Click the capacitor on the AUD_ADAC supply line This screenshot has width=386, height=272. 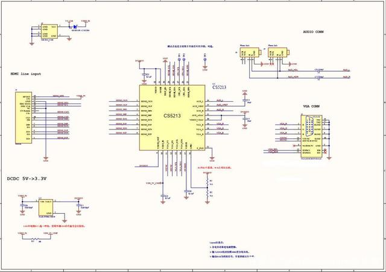244,119
